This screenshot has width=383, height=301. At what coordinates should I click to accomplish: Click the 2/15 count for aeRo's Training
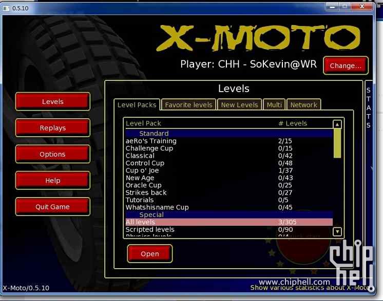pyautogui.click(x=285, y=141)
